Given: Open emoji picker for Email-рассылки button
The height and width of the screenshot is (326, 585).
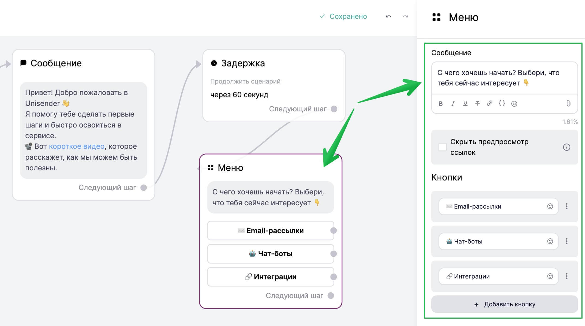Looking at the screenshot, I should pyautogui.click(x=550, y=206).
